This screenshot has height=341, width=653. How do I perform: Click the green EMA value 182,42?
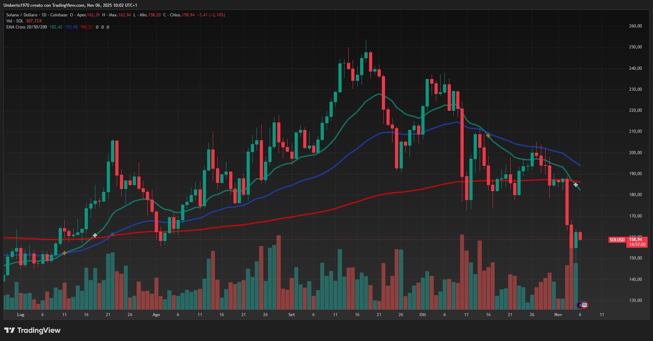point(56,27)
